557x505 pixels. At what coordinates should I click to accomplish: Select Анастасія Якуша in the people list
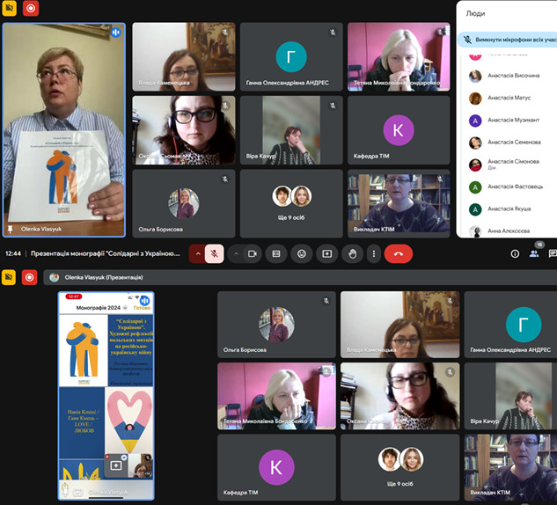509,209
